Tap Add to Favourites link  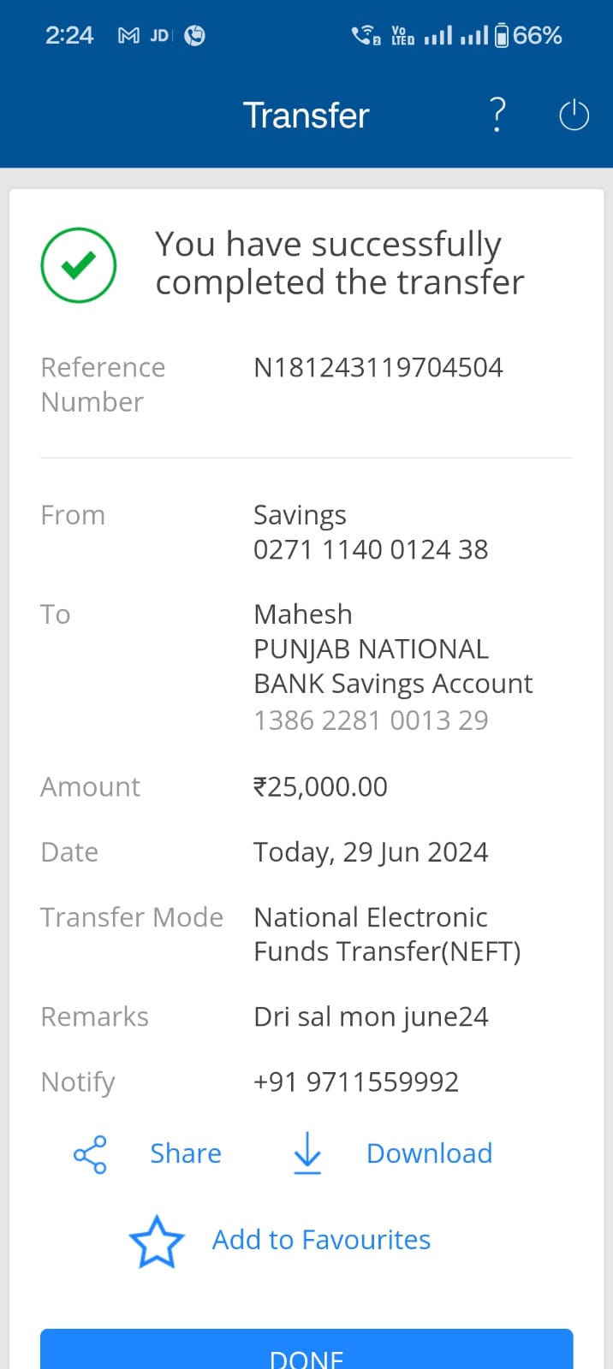[x=321, y=1240]
